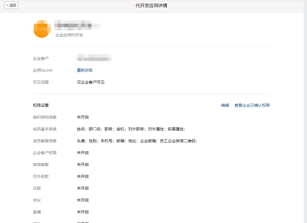Click the member basic info list starting with 姓名
Screen dimensions: 307x223
point(131,129)
